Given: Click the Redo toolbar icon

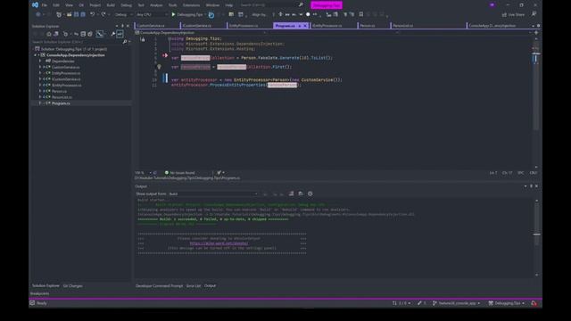Looking at the screenshot, I should [x=103, y=14].
